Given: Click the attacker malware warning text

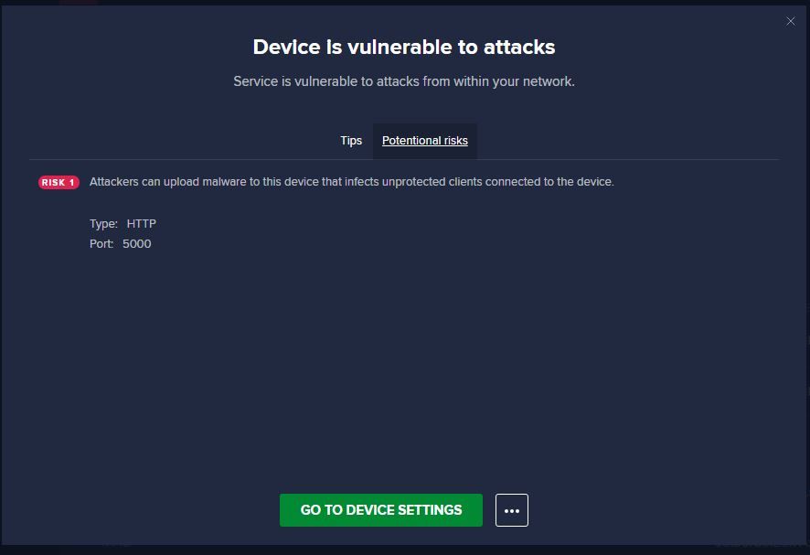Looking at the screenshot, I should pyautogui.click(x=351, y=181).
